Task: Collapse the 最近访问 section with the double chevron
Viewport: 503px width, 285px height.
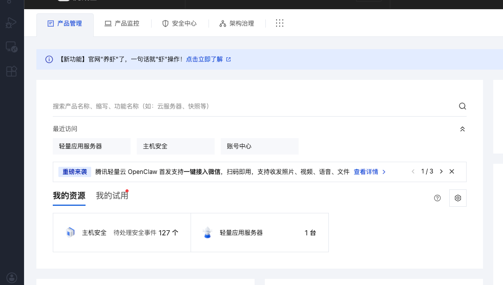Action: [x=462, y=129]
